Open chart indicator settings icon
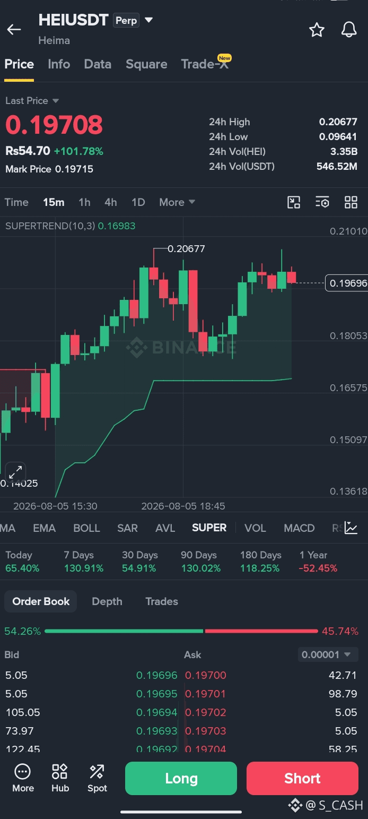 322,202
